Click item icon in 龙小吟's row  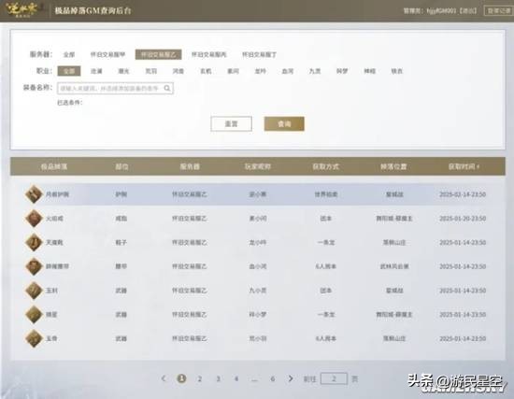(34, 243)
